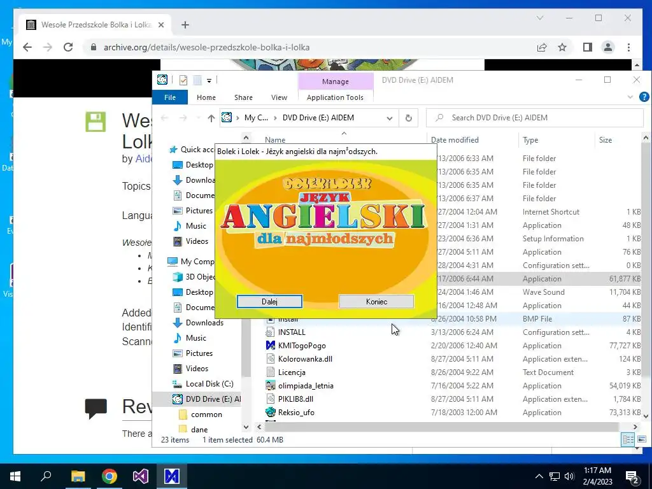This screenshot has width=652, height=489.
Task: Open the File tab in Explorer ribbon
Action: tap(170, 97)
